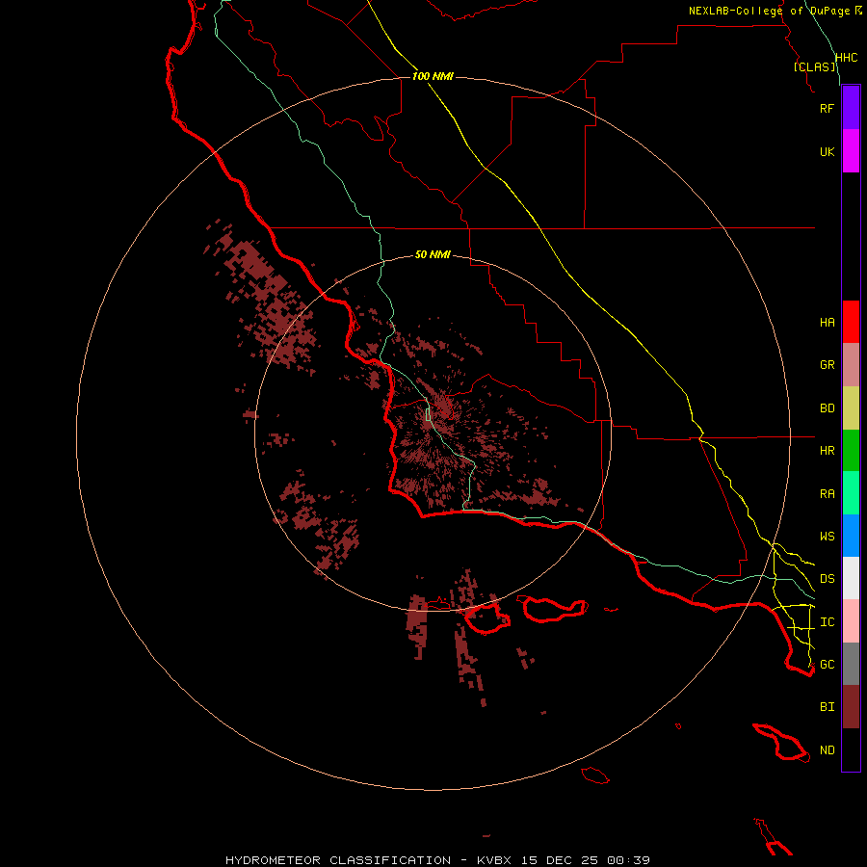The width and height of the screenshot is (867, 867).
Task: Select the yellow BD legend color block
Action: click(x=851, y=407)
